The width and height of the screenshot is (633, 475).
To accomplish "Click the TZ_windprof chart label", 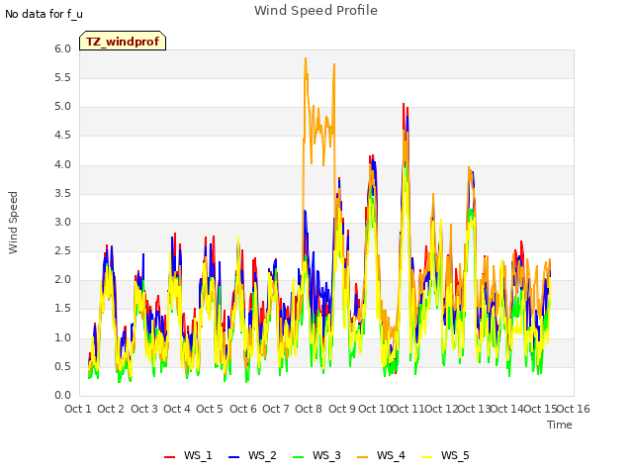I will coord(123,41).
